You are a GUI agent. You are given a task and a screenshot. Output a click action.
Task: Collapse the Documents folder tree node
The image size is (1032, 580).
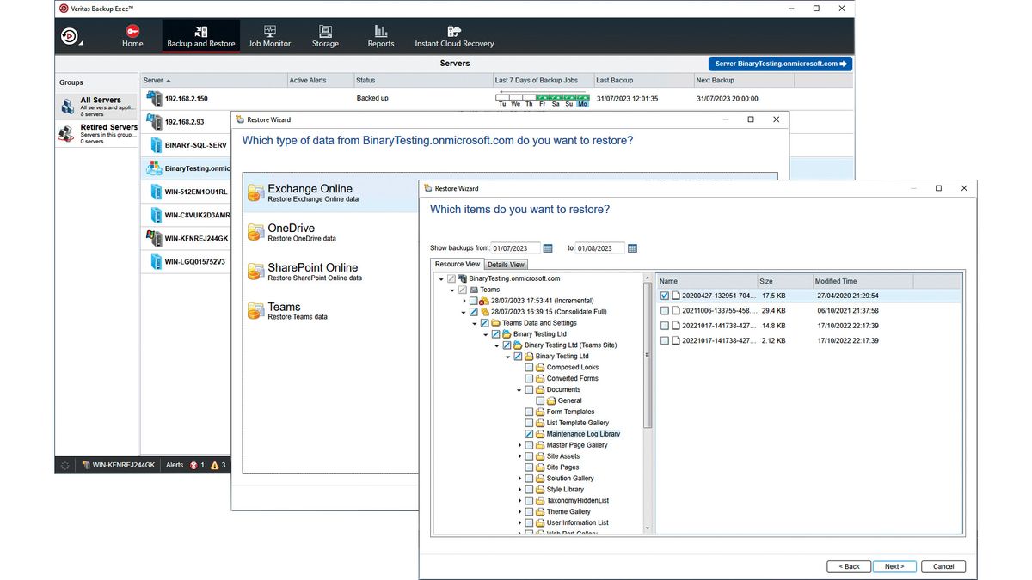pyautogui.click(x=519, y=390)
